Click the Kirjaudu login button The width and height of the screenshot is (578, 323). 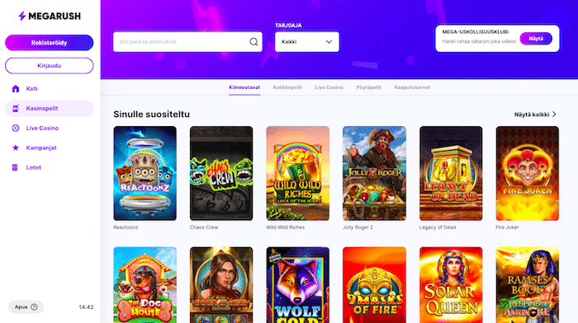click(x=49, y=65)
